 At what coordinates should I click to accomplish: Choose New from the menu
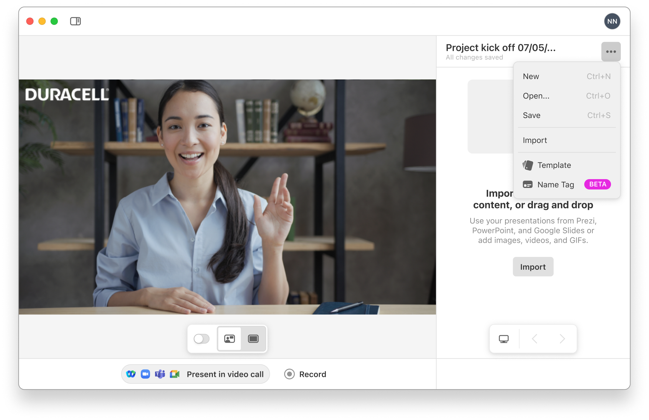point(531,76)
